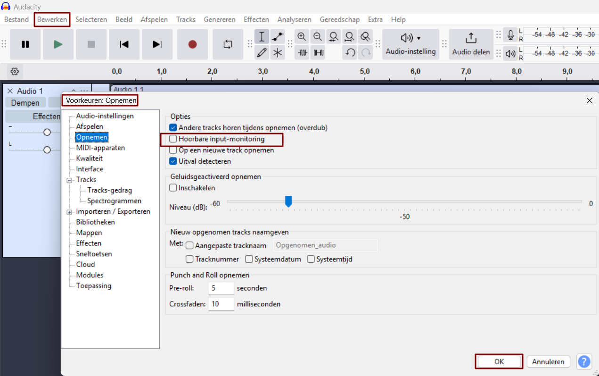Check the 'Tracknummer' option
599x376 pixels.
coord(189,259)
